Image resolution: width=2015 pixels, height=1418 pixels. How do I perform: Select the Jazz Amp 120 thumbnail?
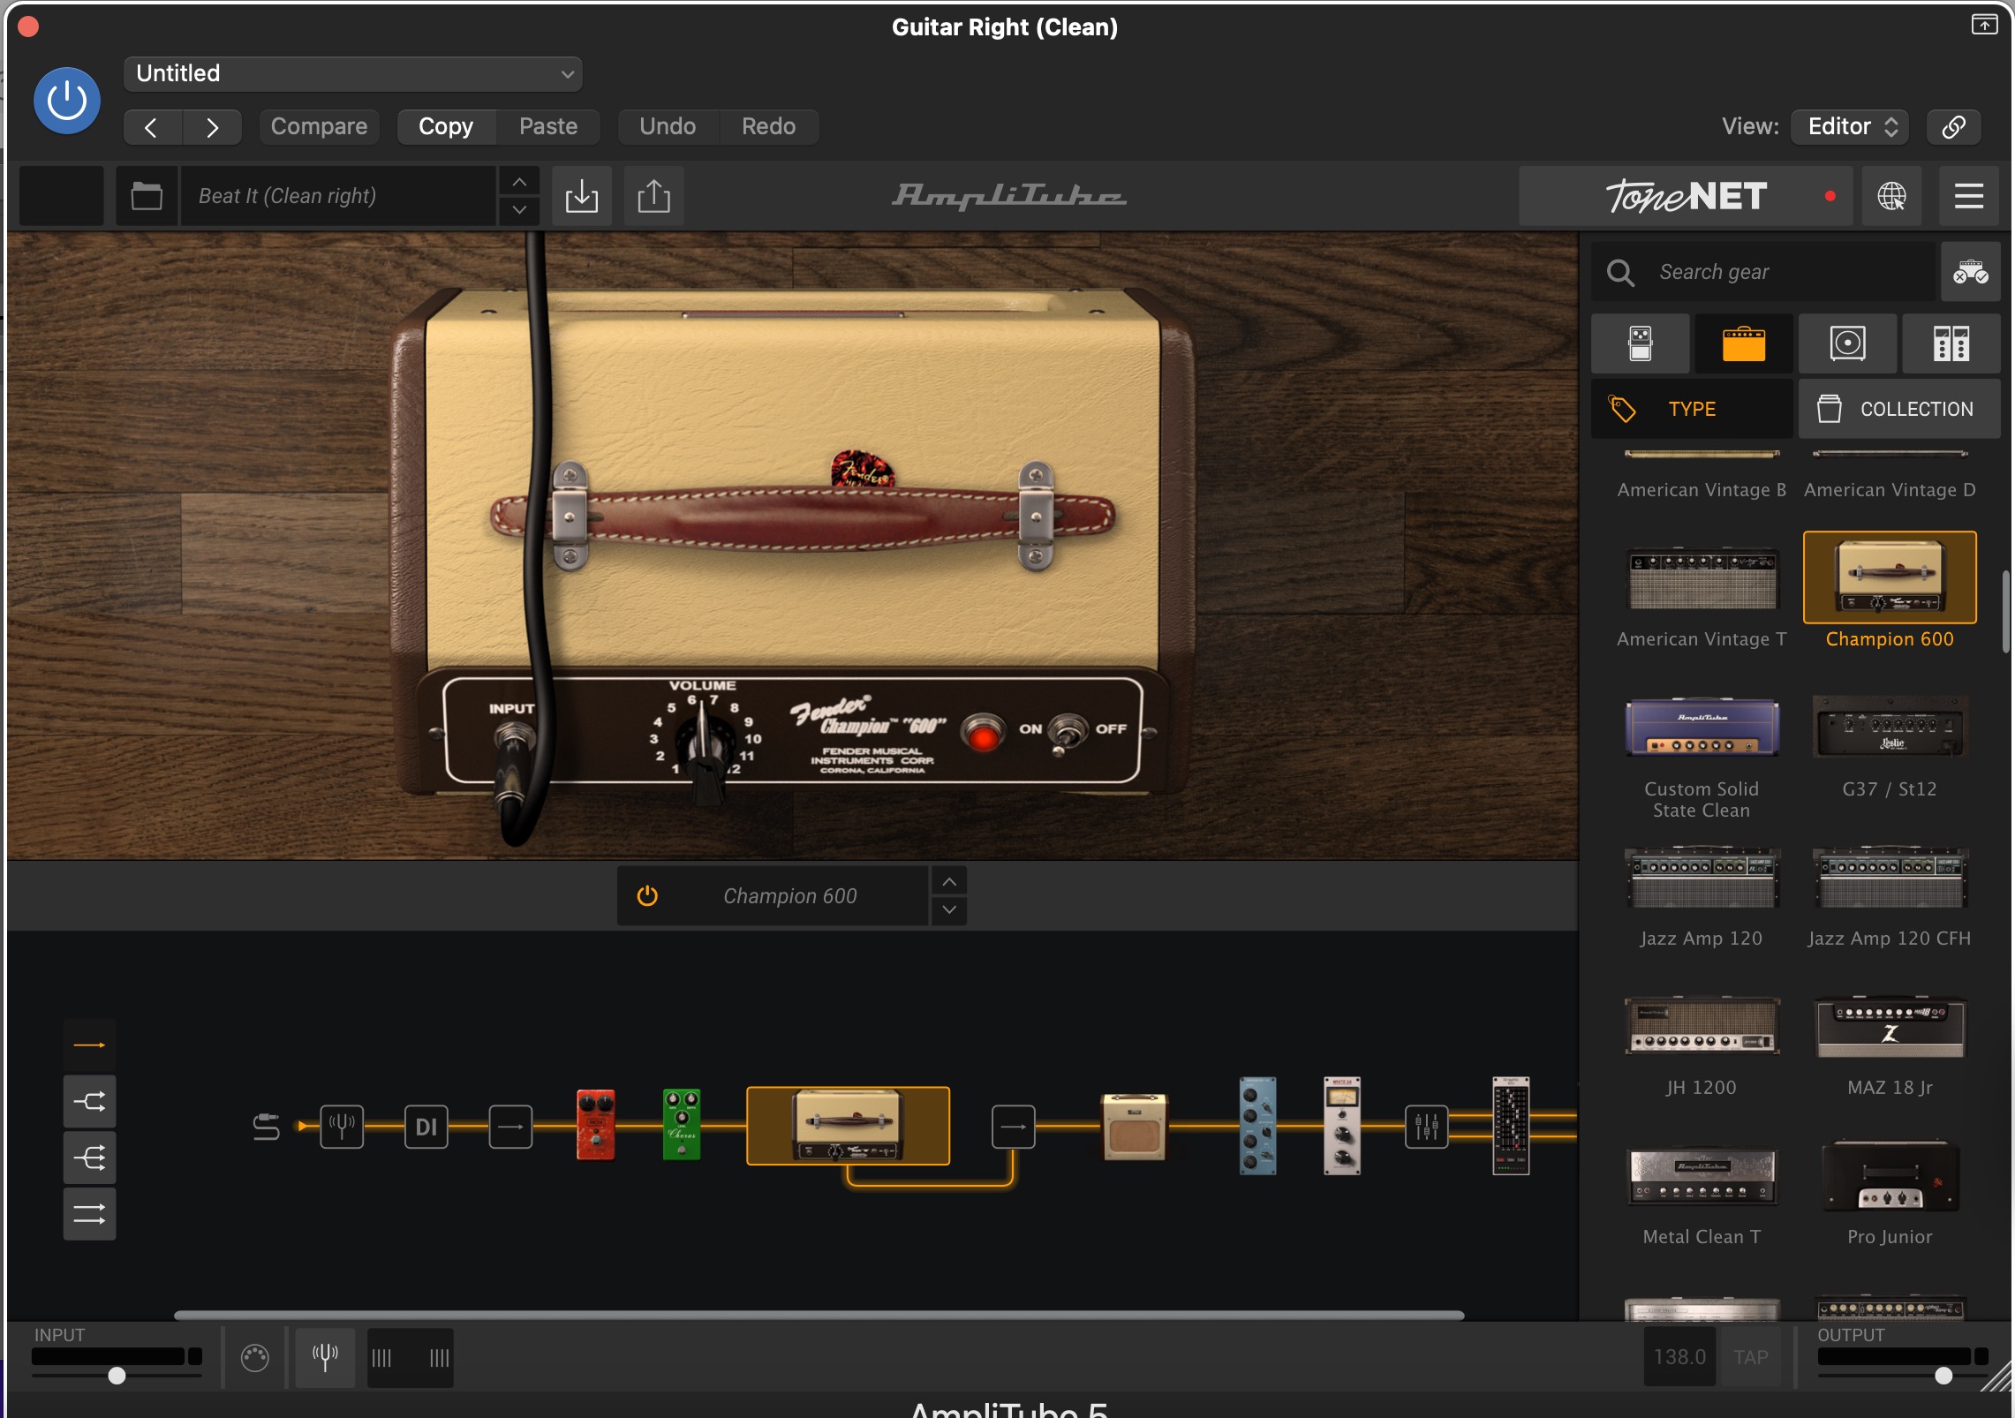(x=1702, y=878)
